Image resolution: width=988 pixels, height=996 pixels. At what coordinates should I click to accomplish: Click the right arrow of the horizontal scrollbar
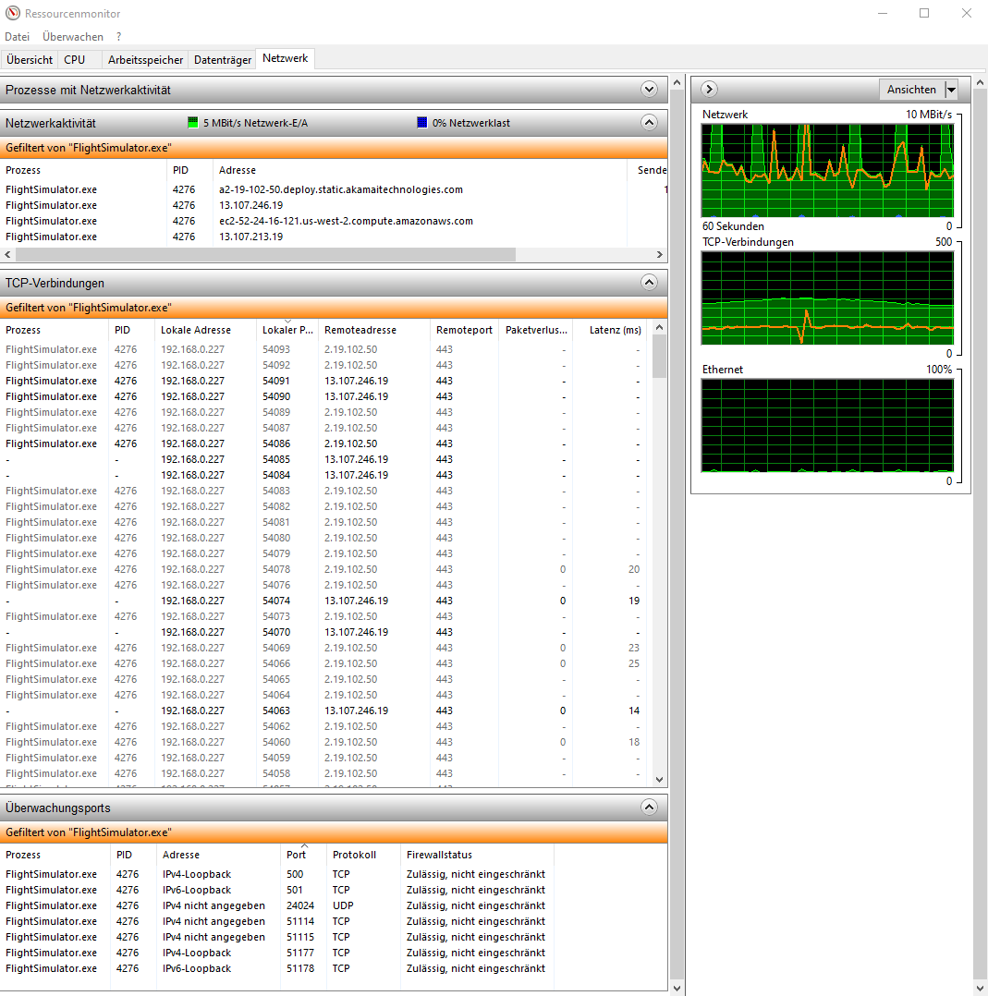click(x=660, y=254)
